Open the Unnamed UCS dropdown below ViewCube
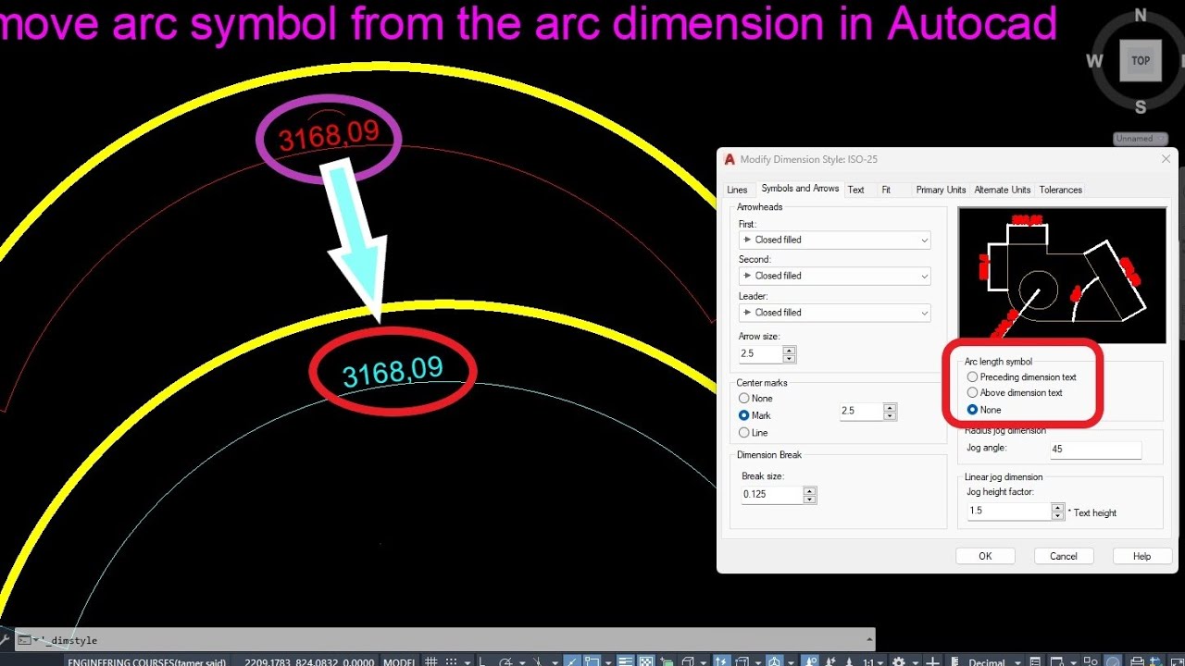This screenshot has width=1185, height=666. click(x=1139, y=139)
